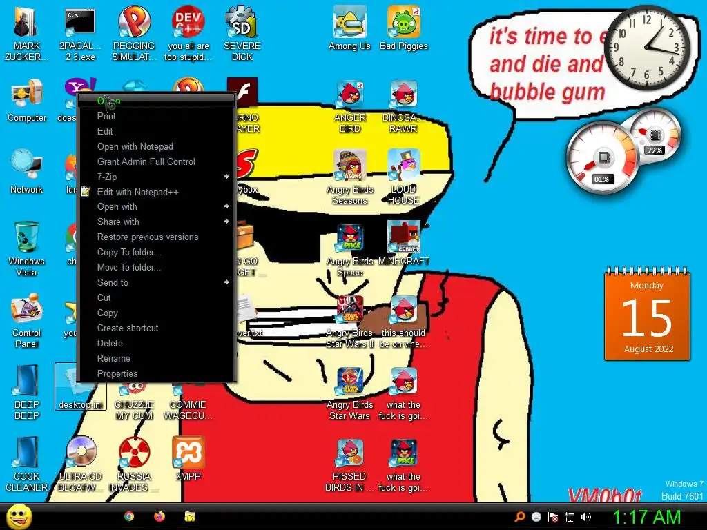This screenshot has height=530, width=707.
Task: Choose Open with Notepad
Action: [156, 146]
